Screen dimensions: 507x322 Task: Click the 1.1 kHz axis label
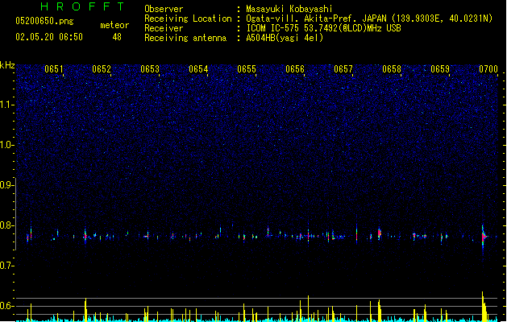[x=7, y=105]
